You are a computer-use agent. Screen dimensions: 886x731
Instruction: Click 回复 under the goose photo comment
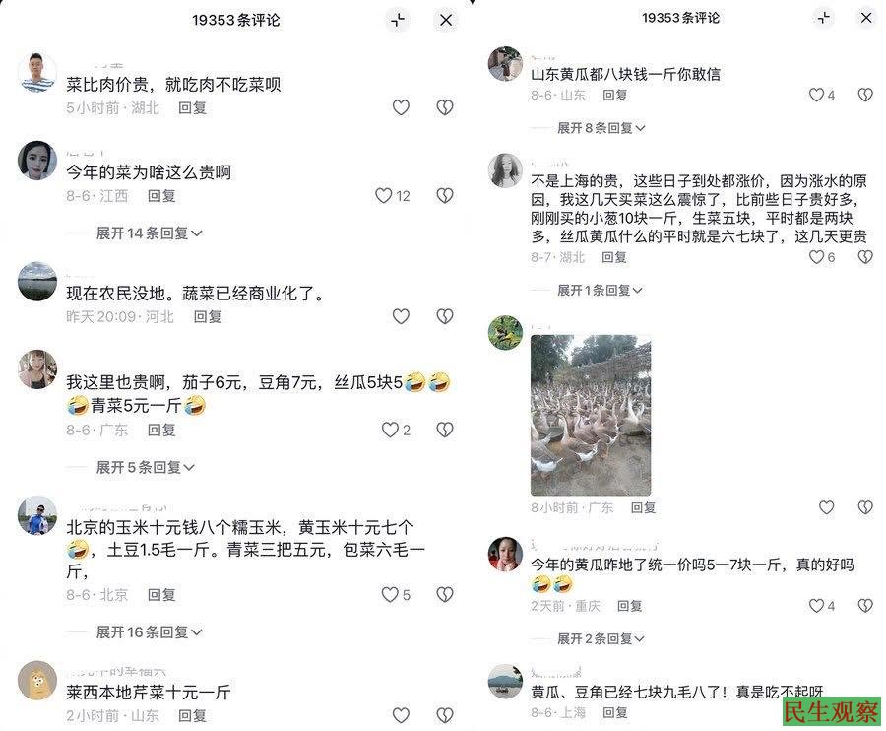(643, 507)
